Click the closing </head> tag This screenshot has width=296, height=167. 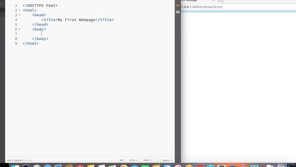(x=40, y=25)
